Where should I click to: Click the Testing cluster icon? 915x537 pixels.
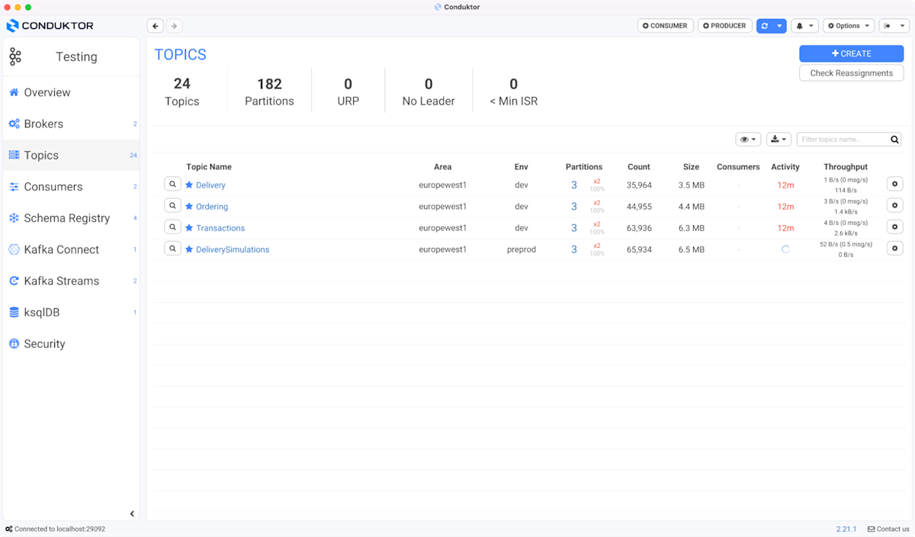click(15, 56)
